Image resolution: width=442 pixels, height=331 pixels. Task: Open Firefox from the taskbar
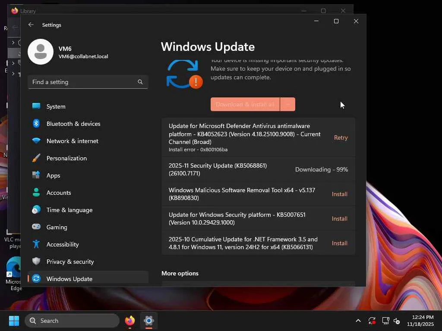click(129, 321)
